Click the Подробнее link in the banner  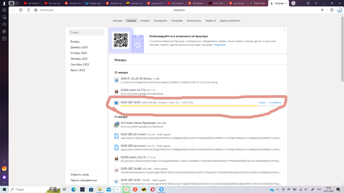pos(219,45)
